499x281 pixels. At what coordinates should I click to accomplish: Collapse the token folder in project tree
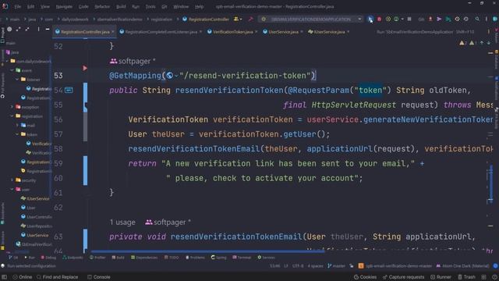point(17,134)
